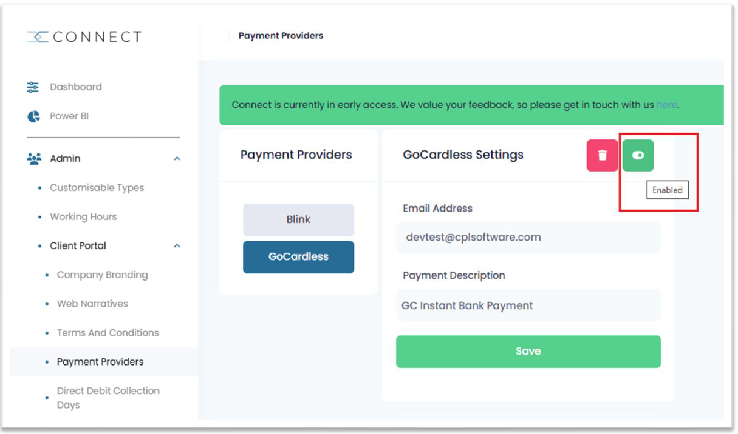The width and height of the screenshot is (738, 434).
Task: Open Terms And Conditions page
Action: (x=108, y=333)
